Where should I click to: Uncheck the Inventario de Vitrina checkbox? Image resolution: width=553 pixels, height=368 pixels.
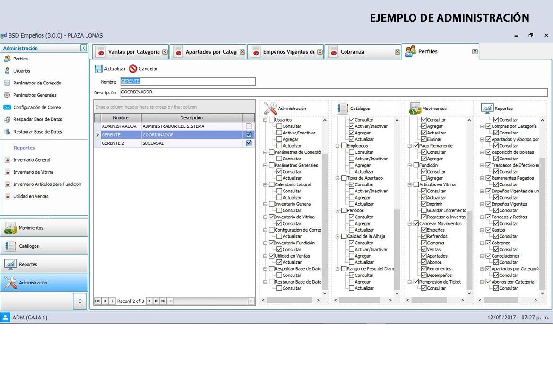[272, 217]
